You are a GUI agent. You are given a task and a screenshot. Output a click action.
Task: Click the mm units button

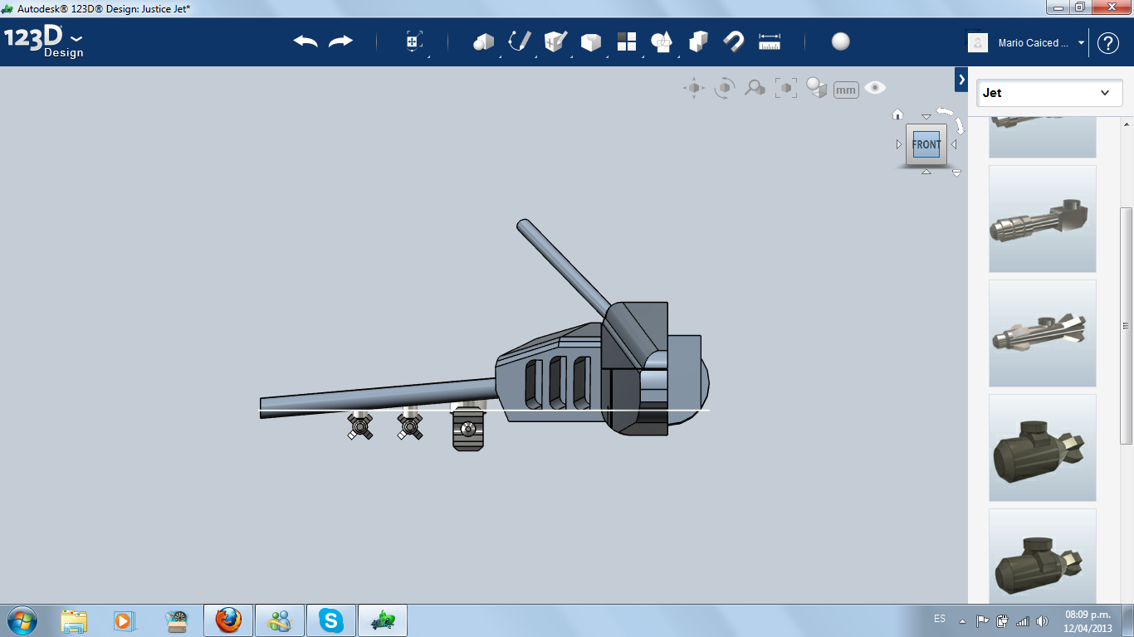[x=846, y=90]
